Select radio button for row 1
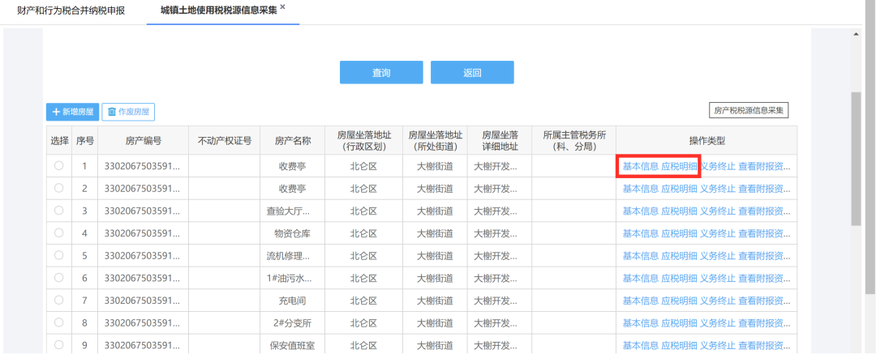 [58, 166]
